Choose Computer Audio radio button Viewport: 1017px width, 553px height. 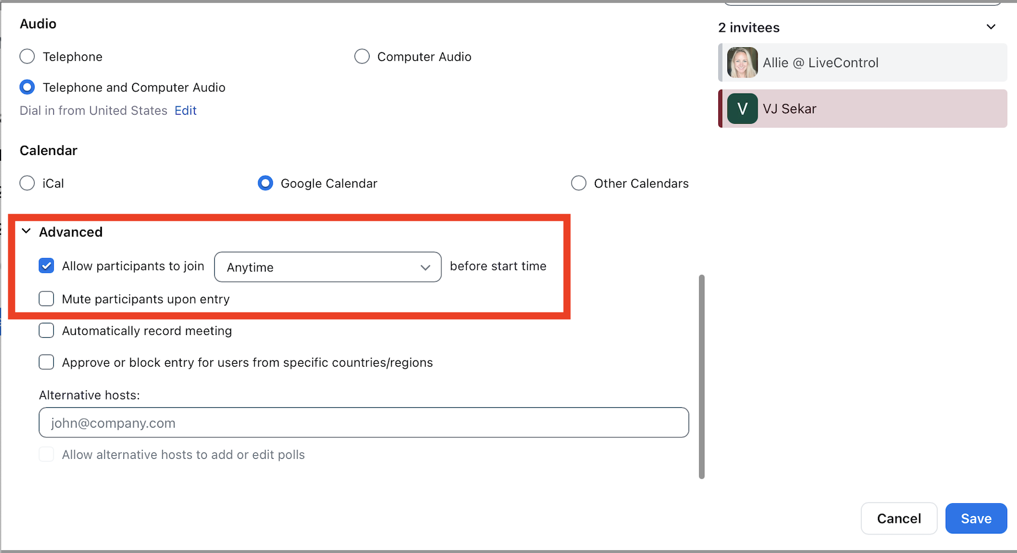tap(362, 57)
